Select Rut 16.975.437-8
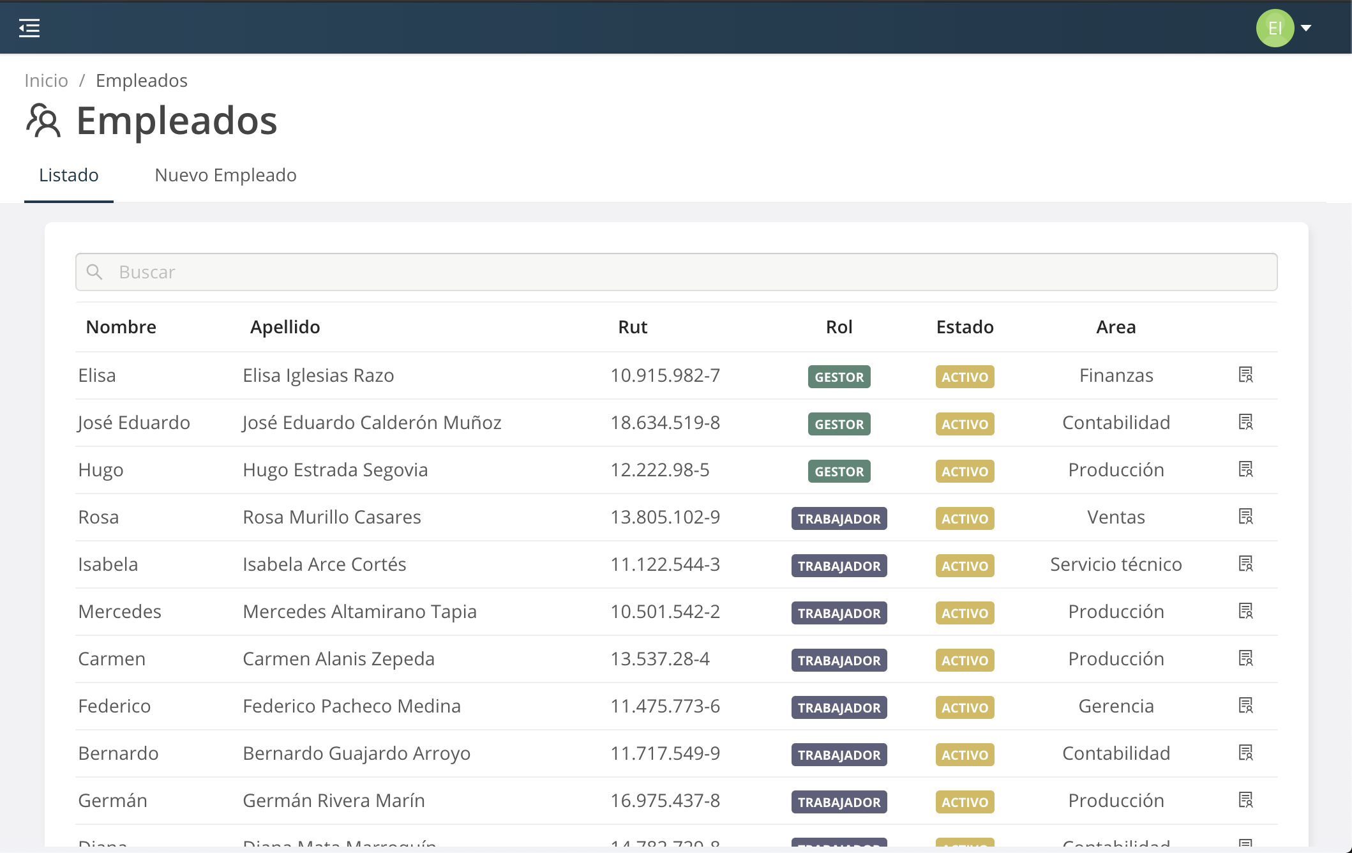The image size is (1352, 853). point(665,801)
